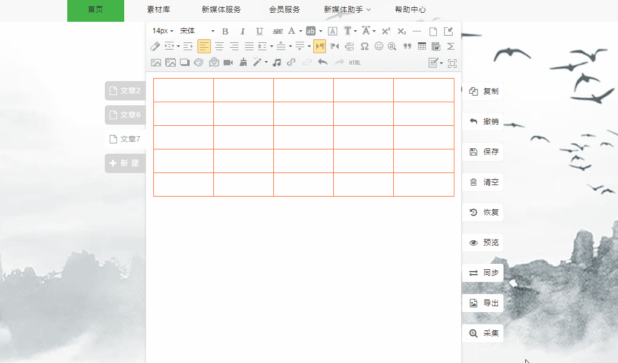This screenshot has height=363, width=618.
Task: Click the 新建 button
Action: tap(125, 163)
